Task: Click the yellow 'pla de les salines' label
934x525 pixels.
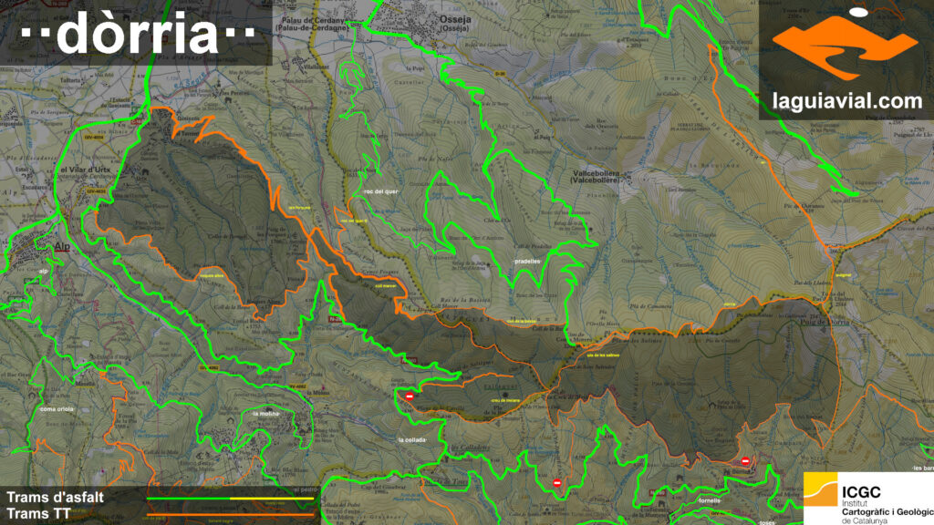Action: pos(603,355)
